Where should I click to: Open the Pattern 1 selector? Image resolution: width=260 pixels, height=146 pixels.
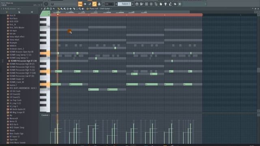tap(124, 4)
